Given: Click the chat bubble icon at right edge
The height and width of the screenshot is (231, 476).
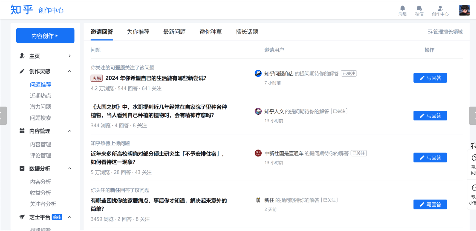Looking at the screenshot, I should click(473, 188).
